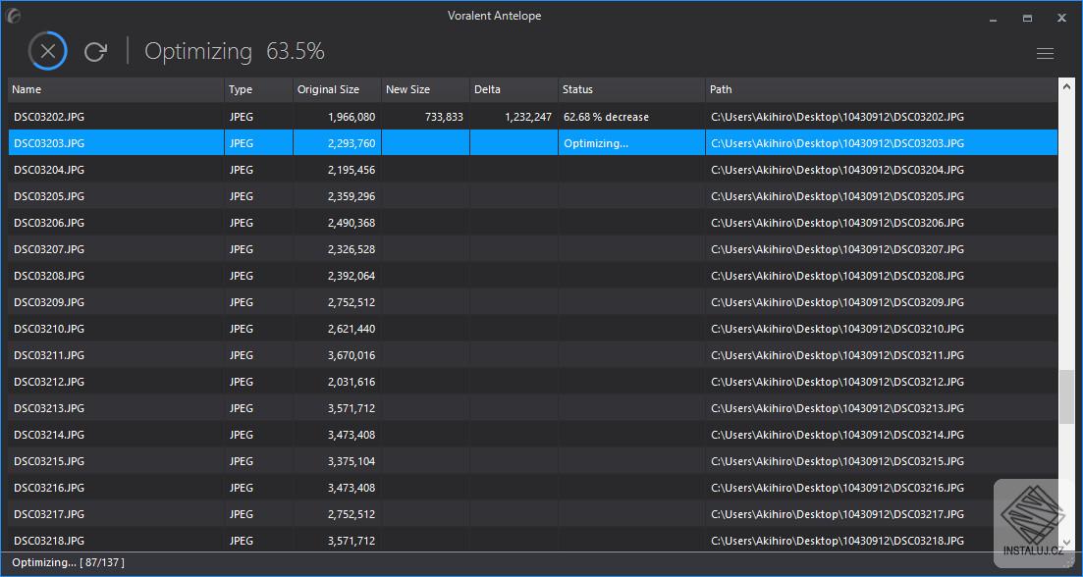Minimize the Voralent Antelope window

993,19
